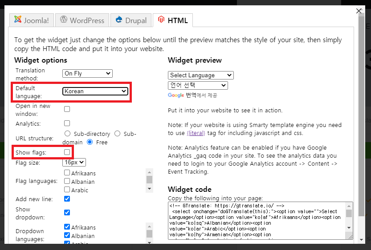Select Sub-domain URL structure
Image resolution: width=371 pixels, height=250 pixels.
(118, 134)
